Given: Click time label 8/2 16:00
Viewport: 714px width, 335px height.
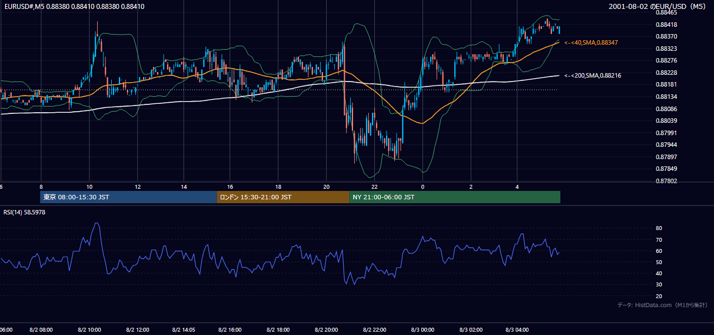Looking at the screenshot, I should point(231,329).
